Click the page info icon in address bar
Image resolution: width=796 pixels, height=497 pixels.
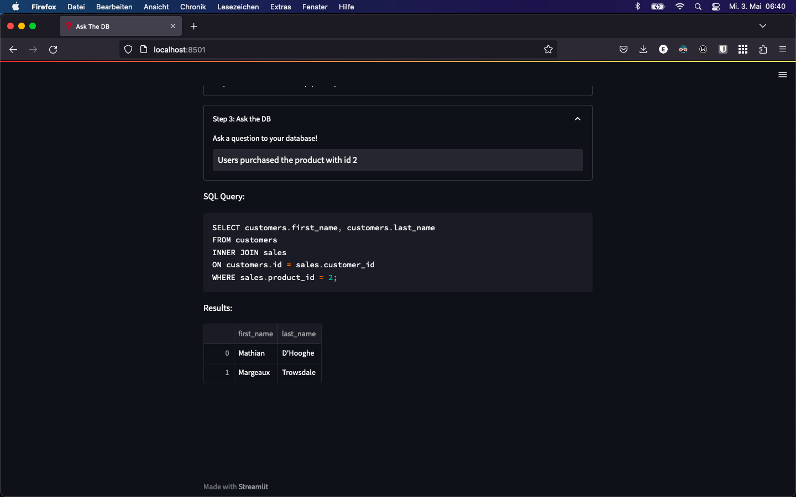pyautogui.click(x=144, y=50)
